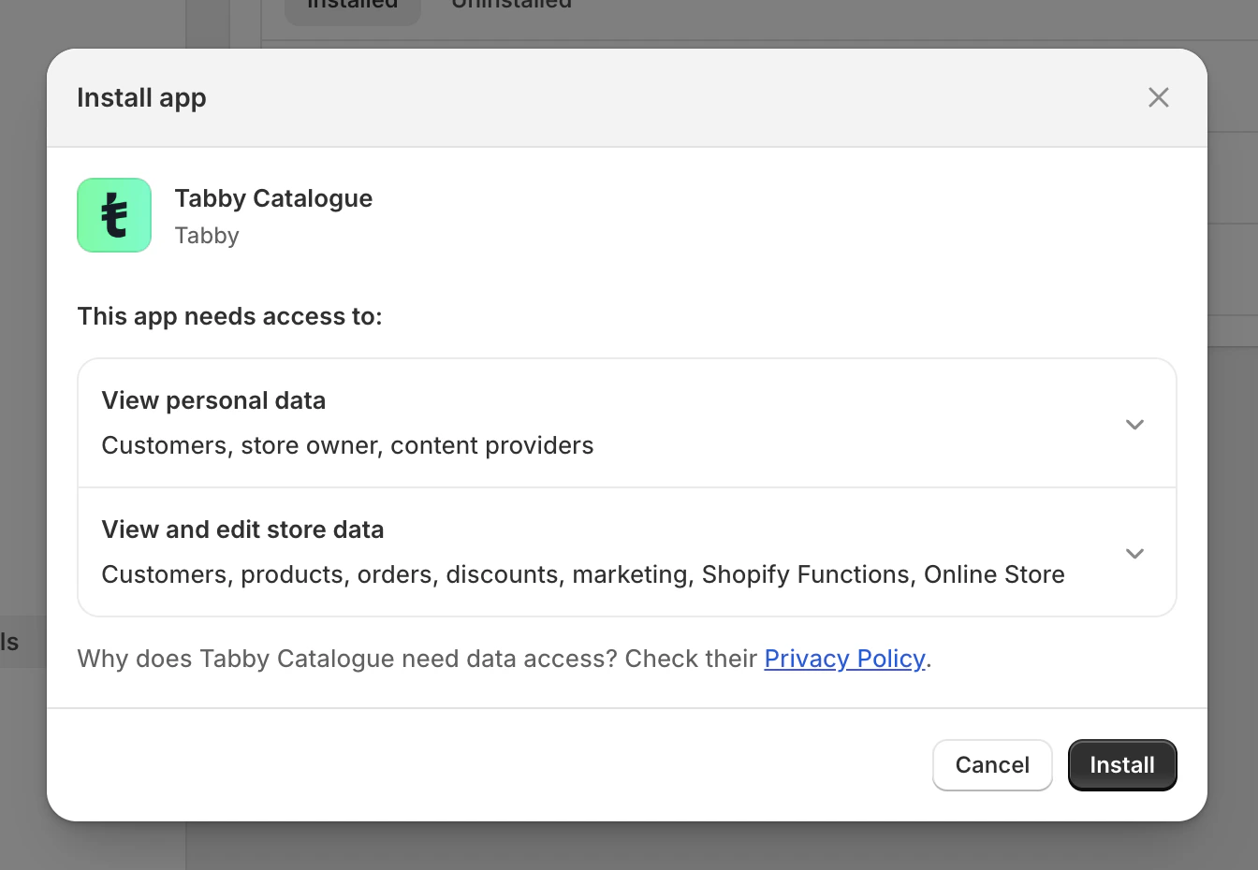Click the green Tabby currency logo

click(113, 215)
